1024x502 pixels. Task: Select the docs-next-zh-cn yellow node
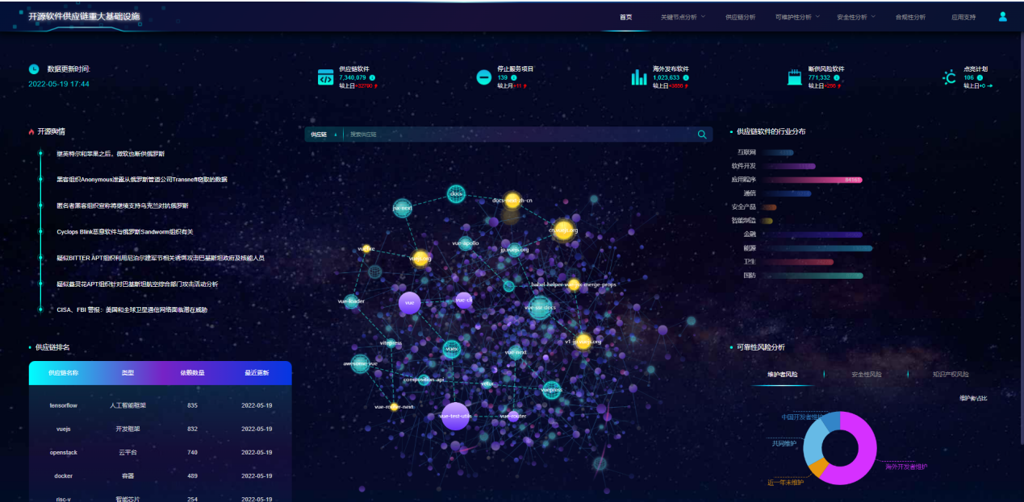[x=512, y=200]
